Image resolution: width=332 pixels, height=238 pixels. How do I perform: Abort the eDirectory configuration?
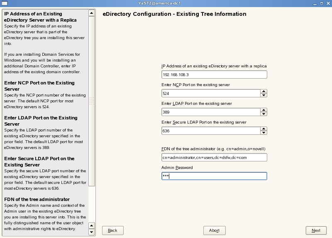coord(214,230)
